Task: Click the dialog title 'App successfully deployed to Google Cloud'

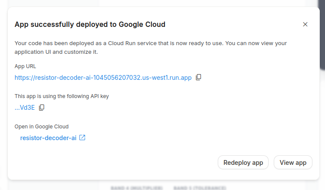Action: [x=90, y=24]
